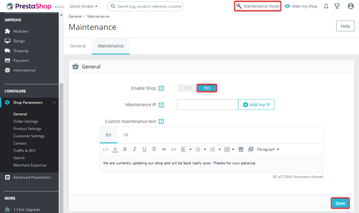Viewport: 359px width, 213px height.
Task: Open the text color picker
Action: tap(115, 149)
